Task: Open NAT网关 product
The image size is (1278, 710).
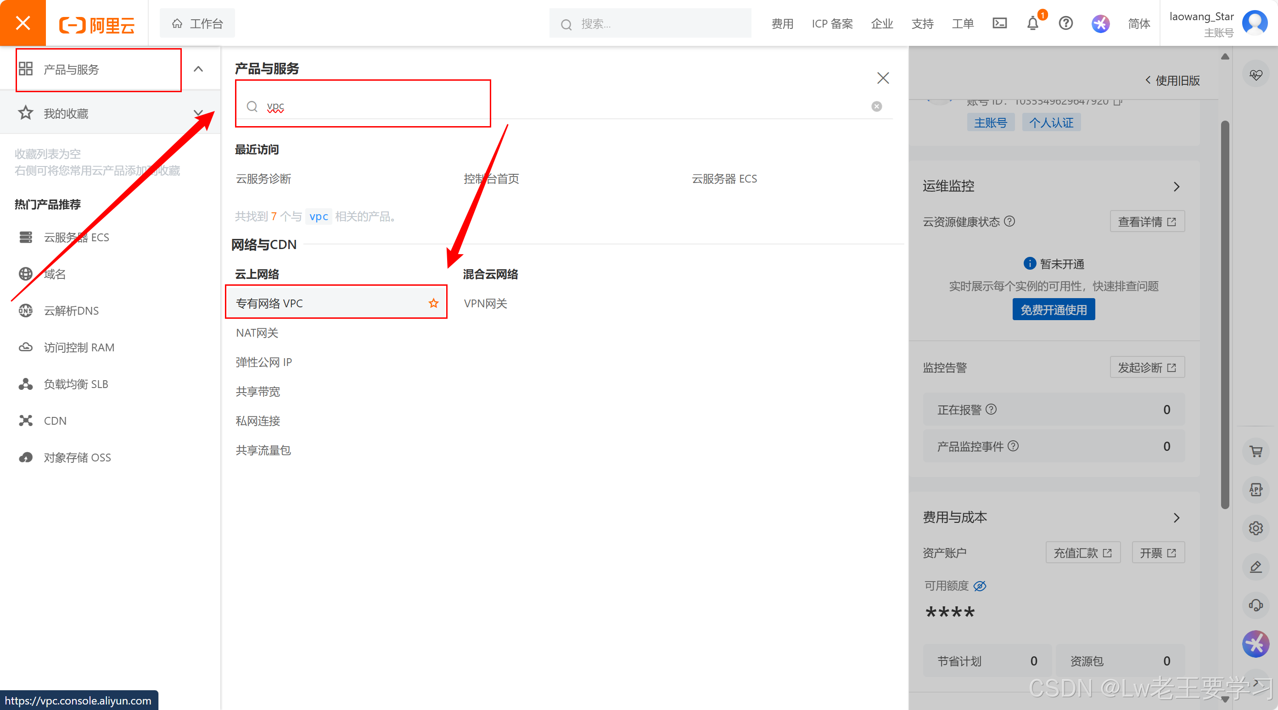Action: 257,332
